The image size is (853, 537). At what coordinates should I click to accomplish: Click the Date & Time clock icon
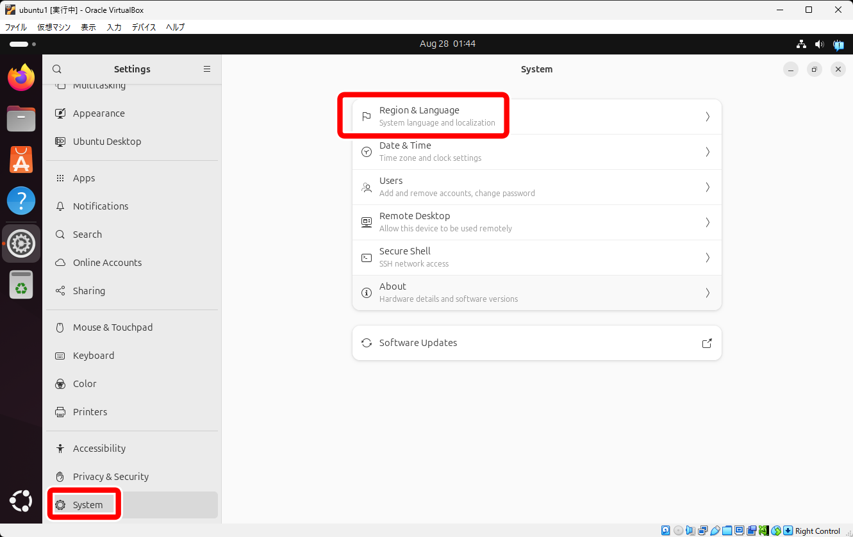click(x=367, y=152)
